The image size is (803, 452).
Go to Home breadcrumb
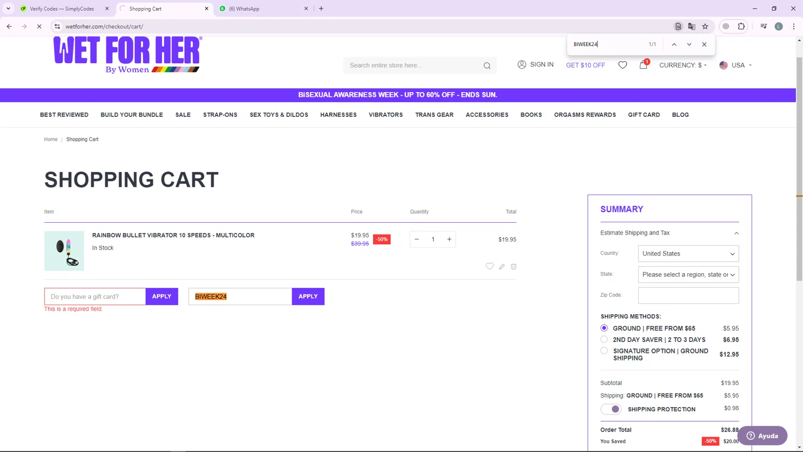pos(51,139)
